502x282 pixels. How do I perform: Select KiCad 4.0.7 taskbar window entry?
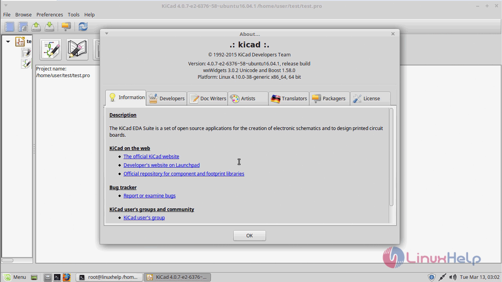177,277
